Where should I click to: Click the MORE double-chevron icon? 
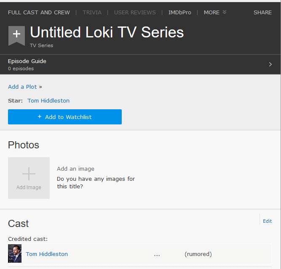tap(225, 12)
